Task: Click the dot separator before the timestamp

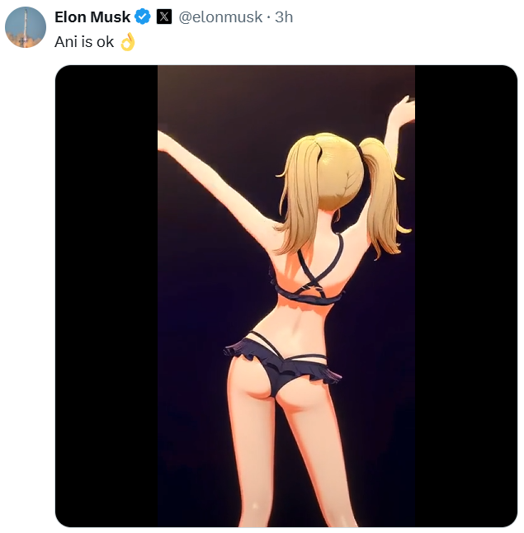Action: (269, 17)
